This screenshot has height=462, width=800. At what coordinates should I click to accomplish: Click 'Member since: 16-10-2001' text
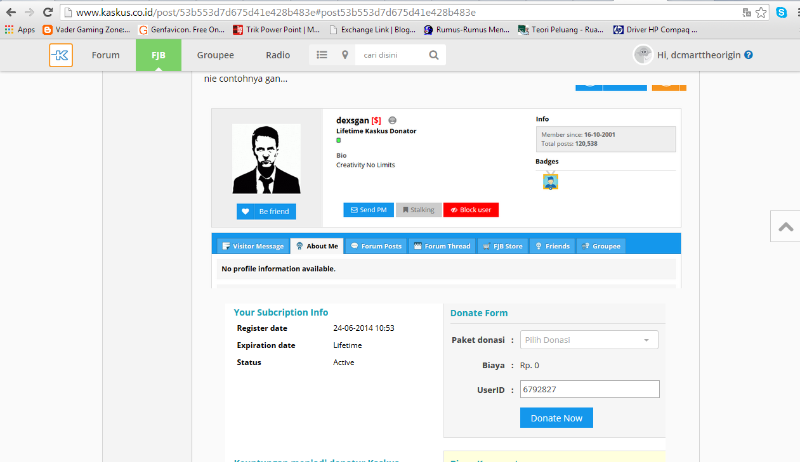point(578,134)
